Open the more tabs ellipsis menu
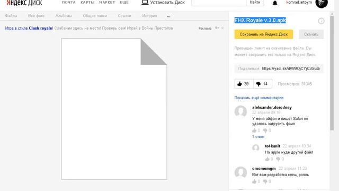The width and height of the screenshot is (339, 191). coord(168,16)
